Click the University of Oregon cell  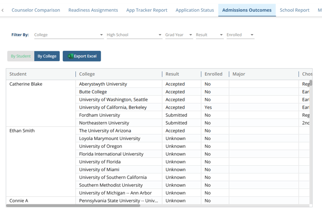pyautogui.click(x=119, y=146)
